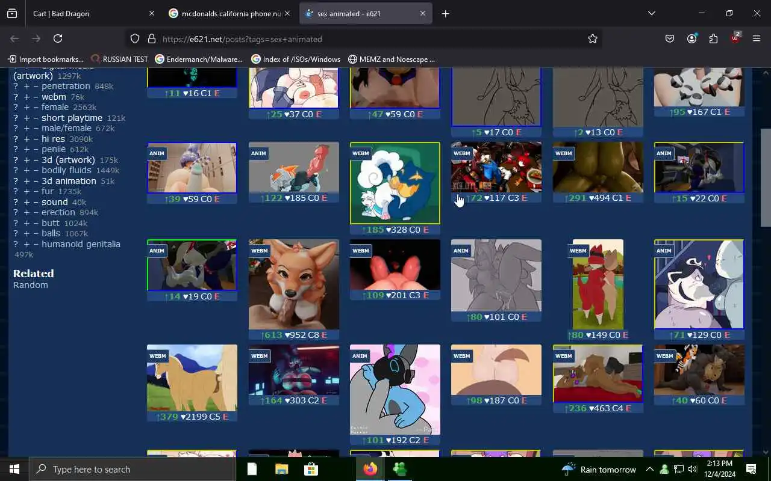Open the ANIM post with score 122
Image resolution: width=771 pixels, height=481 pixels.
pos(294,168)
